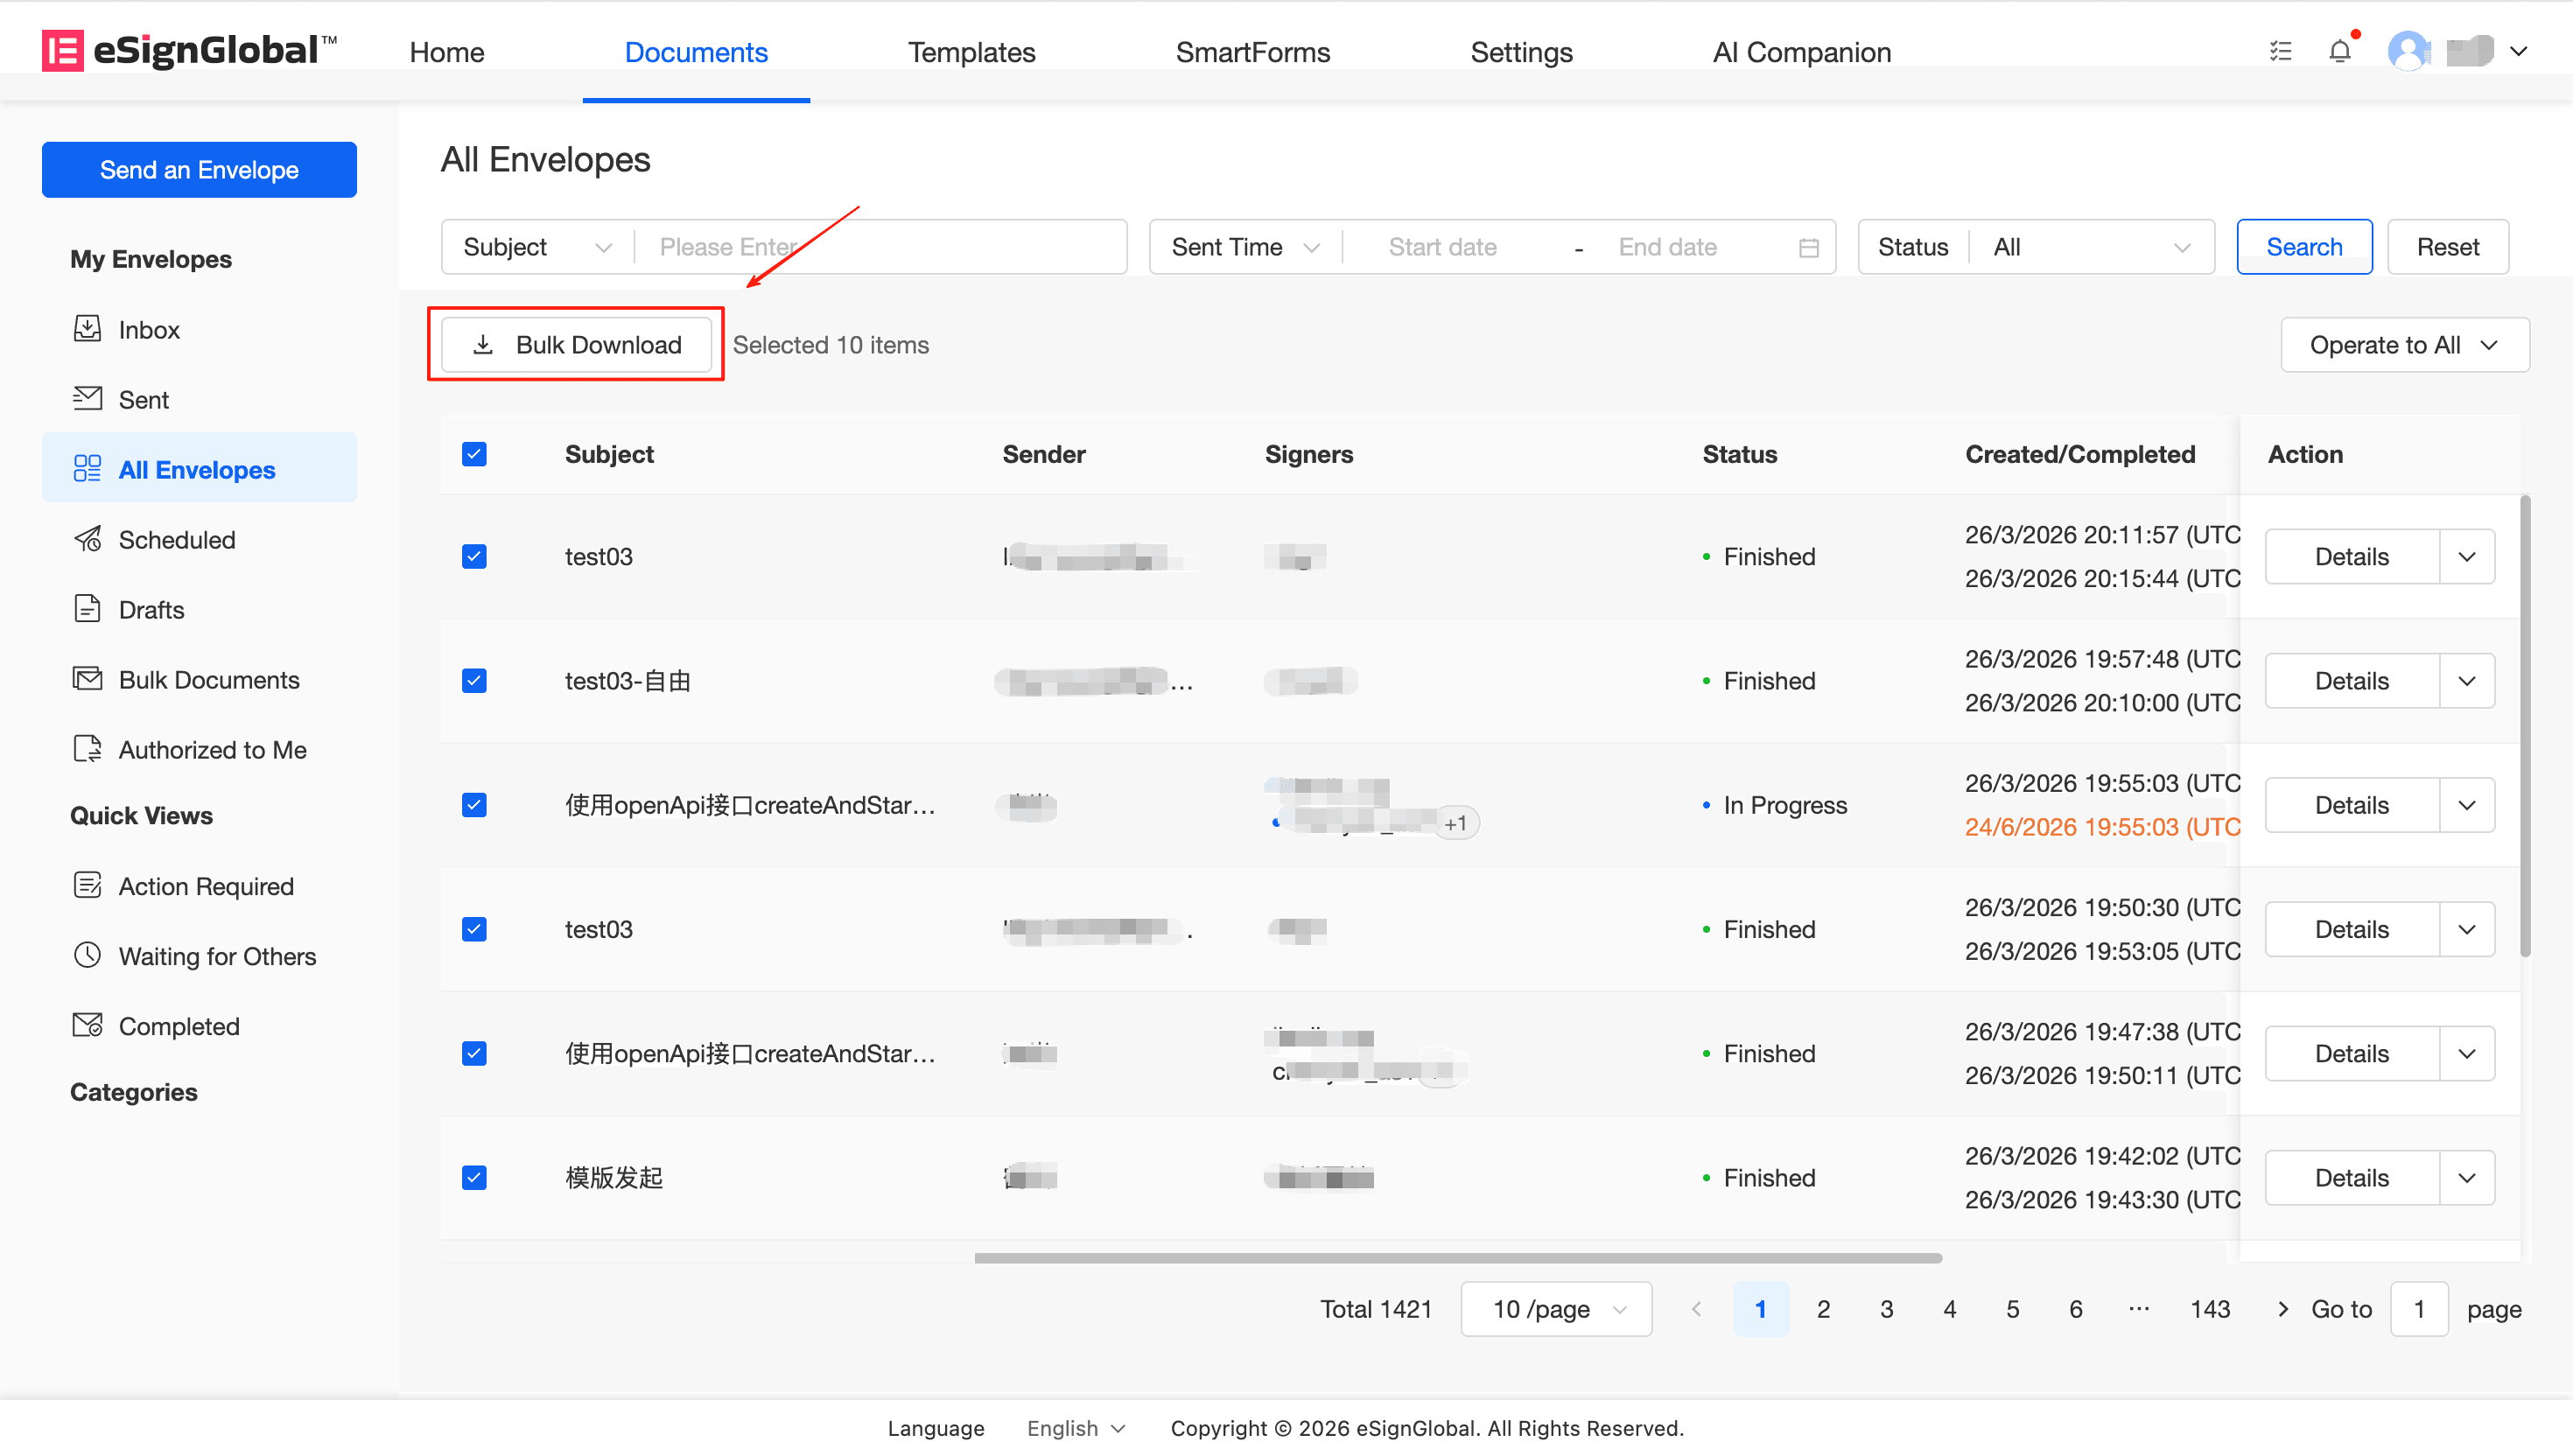Image resolution: width=2573 pixels, height=1456 pixels.
Task: Toggle the select-all header checkbox
Action: click(474, 454)
